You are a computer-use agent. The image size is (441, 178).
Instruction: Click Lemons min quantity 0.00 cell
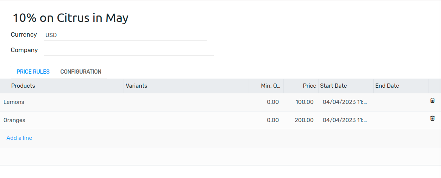coord(266,102)
